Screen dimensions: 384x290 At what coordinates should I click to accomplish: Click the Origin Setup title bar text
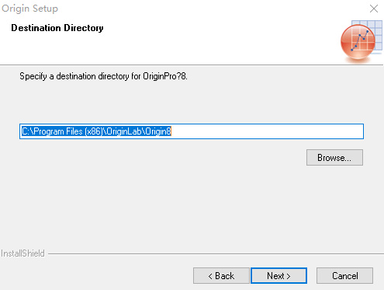(29, 9)
